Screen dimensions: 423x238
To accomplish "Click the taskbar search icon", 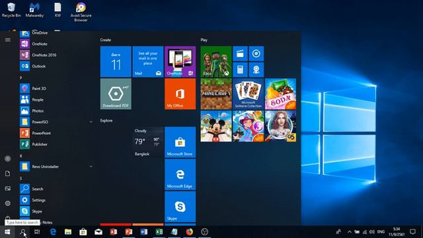I will (22, 232).
